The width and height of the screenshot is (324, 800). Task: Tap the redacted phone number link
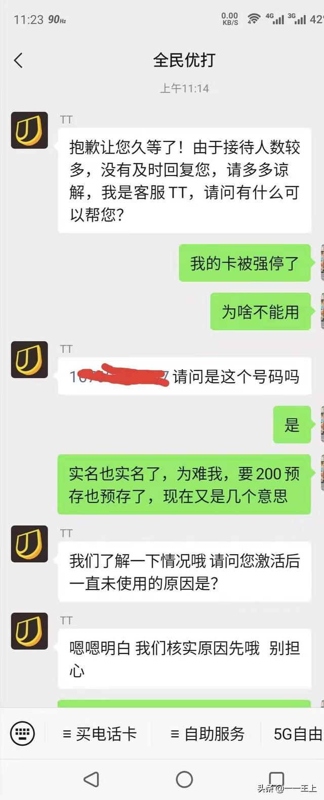pos(119,376)
